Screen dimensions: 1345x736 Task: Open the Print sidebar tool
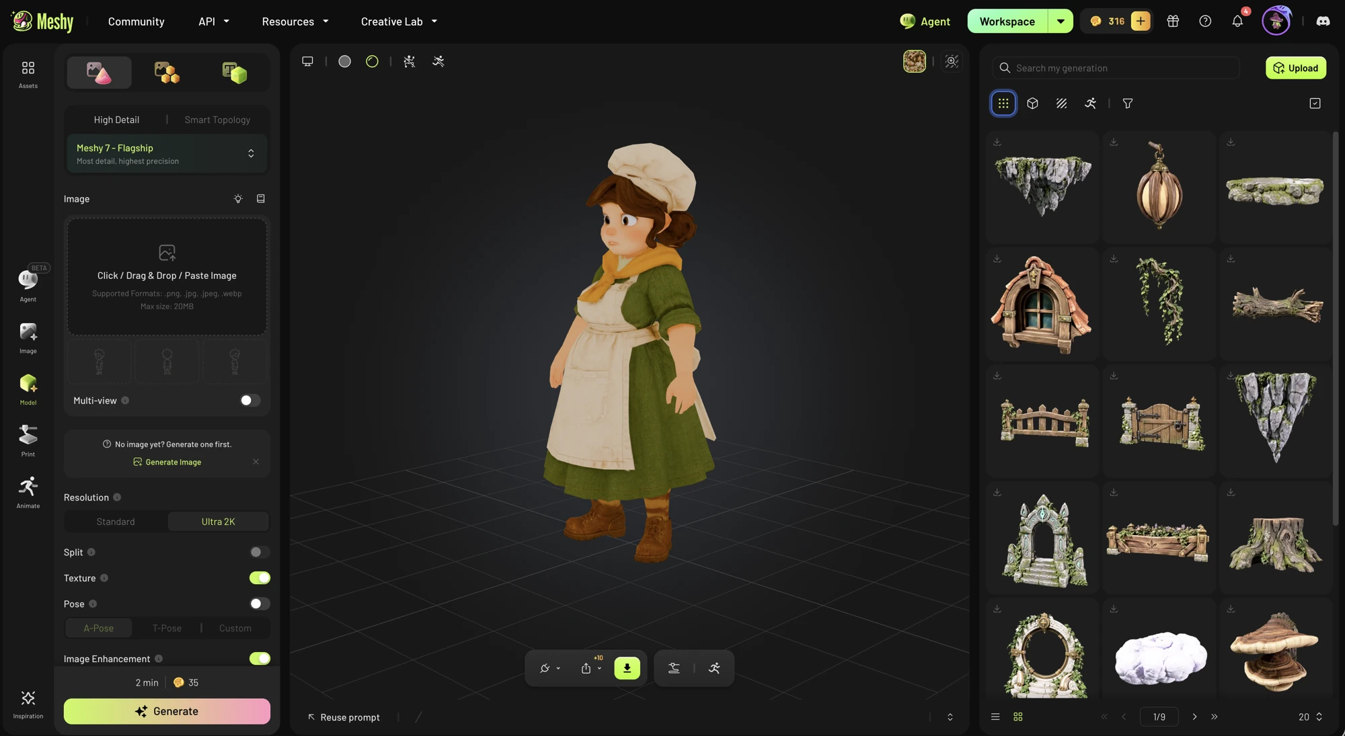28,440
